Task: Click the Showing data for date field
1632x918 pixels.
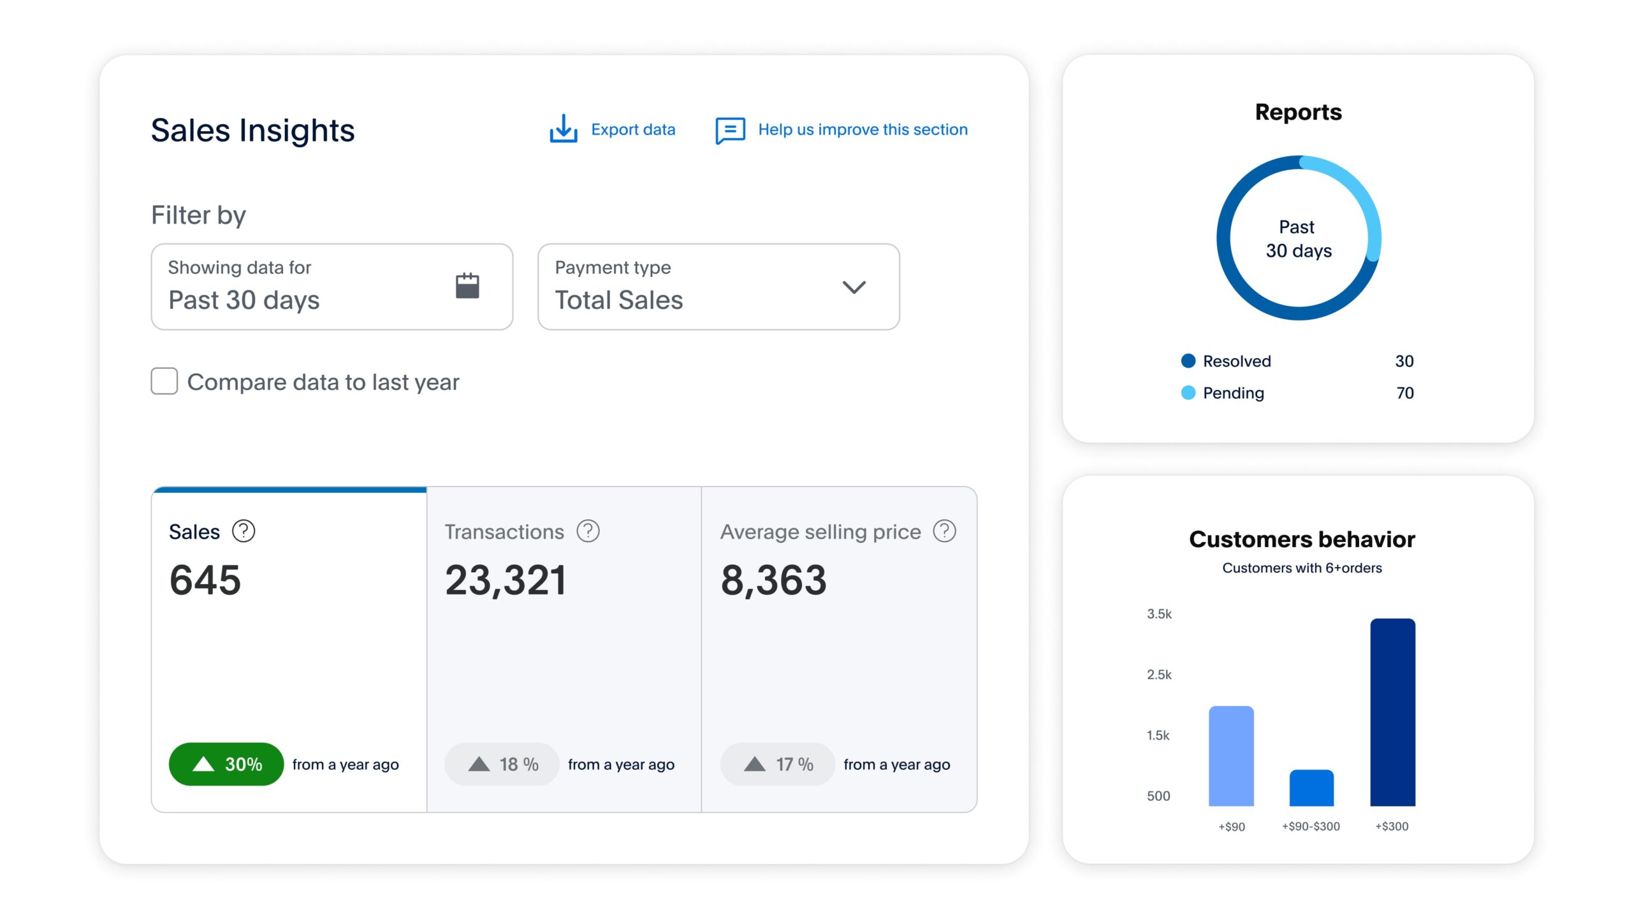Action: [331, 287]
